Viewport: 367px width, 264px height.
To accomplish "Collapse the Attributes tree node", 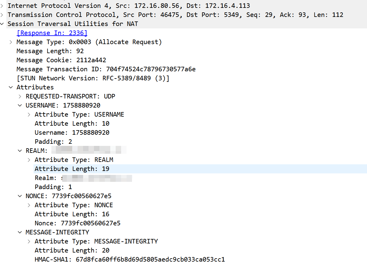I will [11, 87].
